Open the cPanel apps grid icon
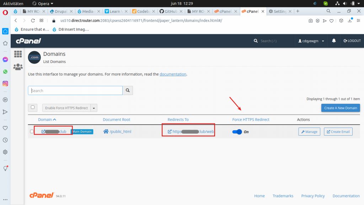 click(18, 54)
